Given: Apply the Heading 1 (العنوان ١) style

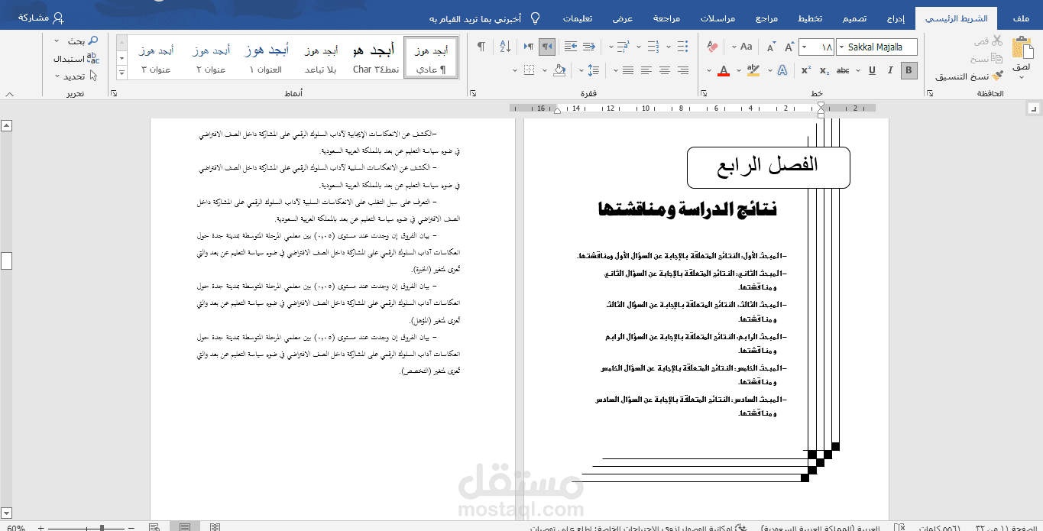Looking at the screenshot, I should [x=266, y=59].
